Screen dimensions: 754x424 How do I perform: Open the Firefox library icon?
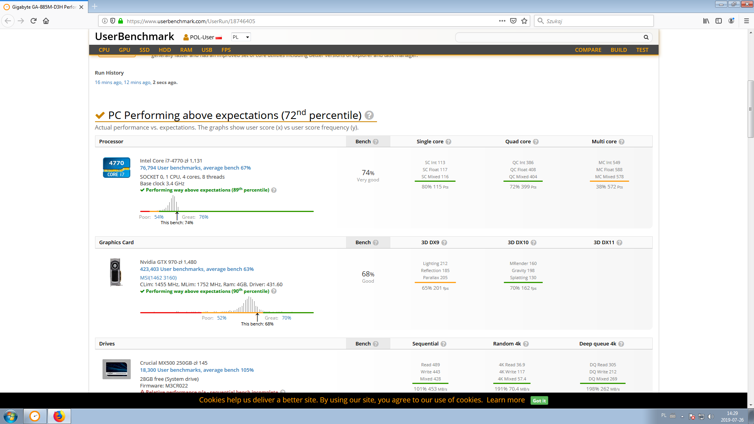point(706,21)
